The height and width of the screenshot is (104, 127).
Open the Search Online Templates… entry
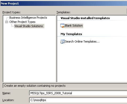click(x=82, y=41)
